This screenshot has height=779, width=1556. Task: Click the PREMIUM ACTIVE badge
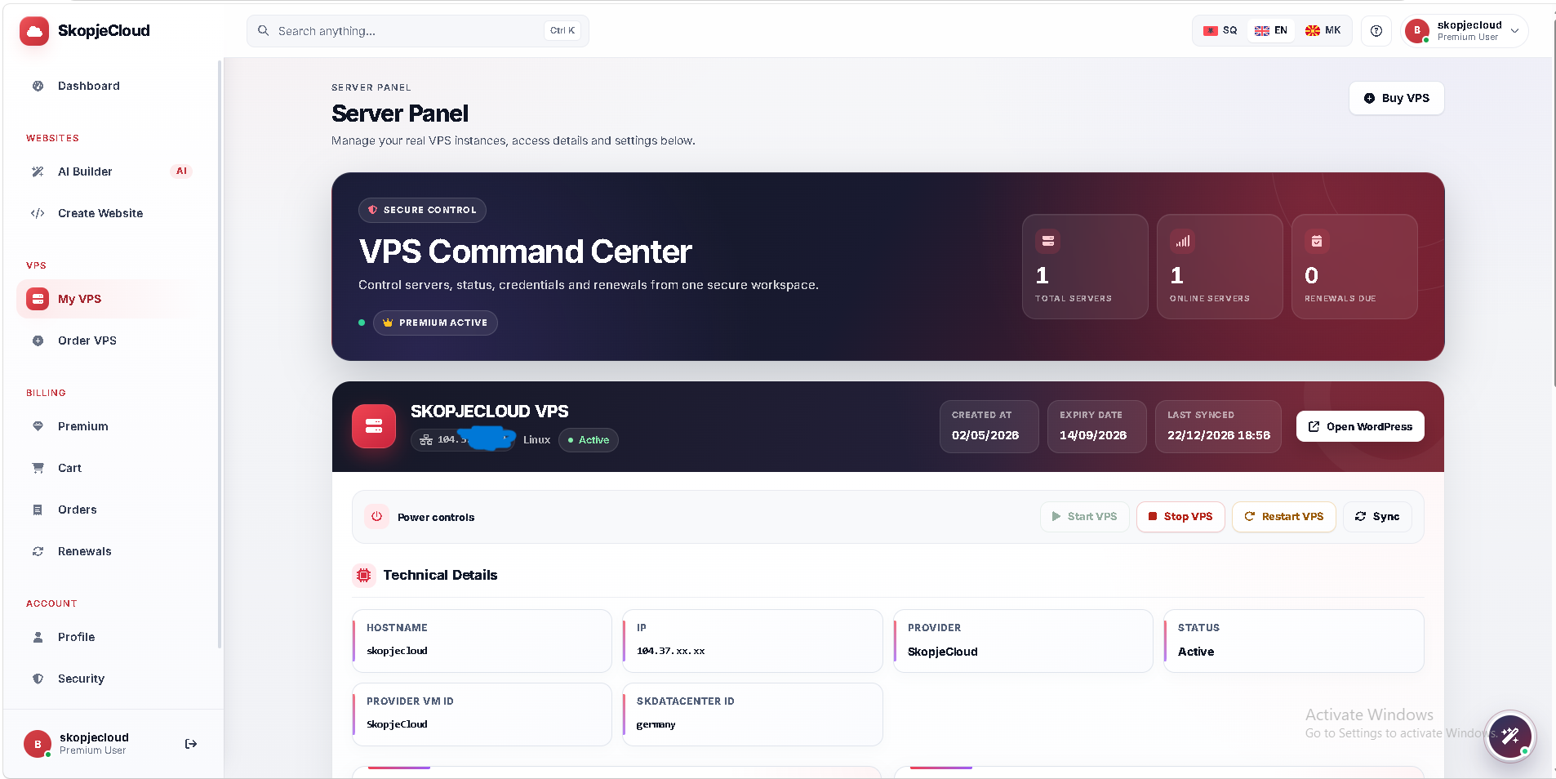click(435, 323)
